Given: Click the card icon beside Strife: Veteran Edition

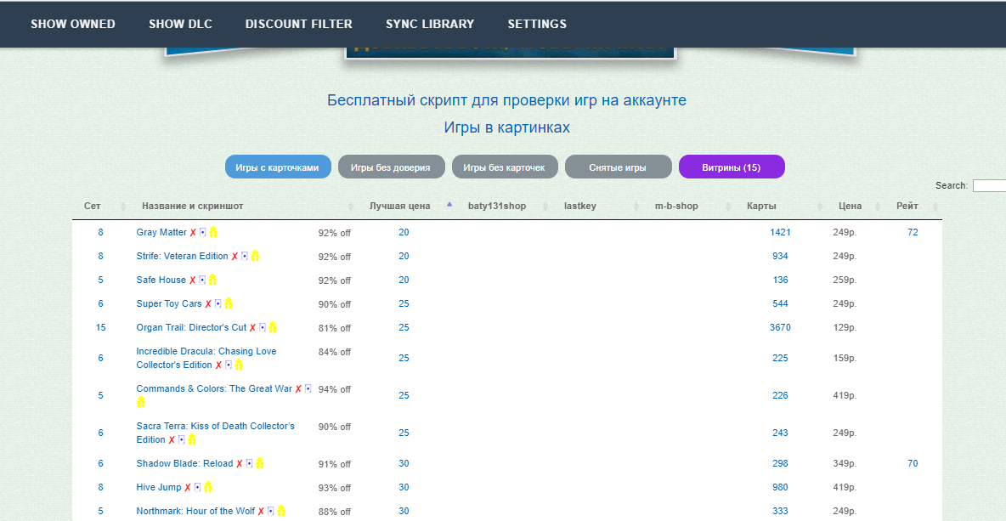Looking at the screenshot, I should point(245,256).
